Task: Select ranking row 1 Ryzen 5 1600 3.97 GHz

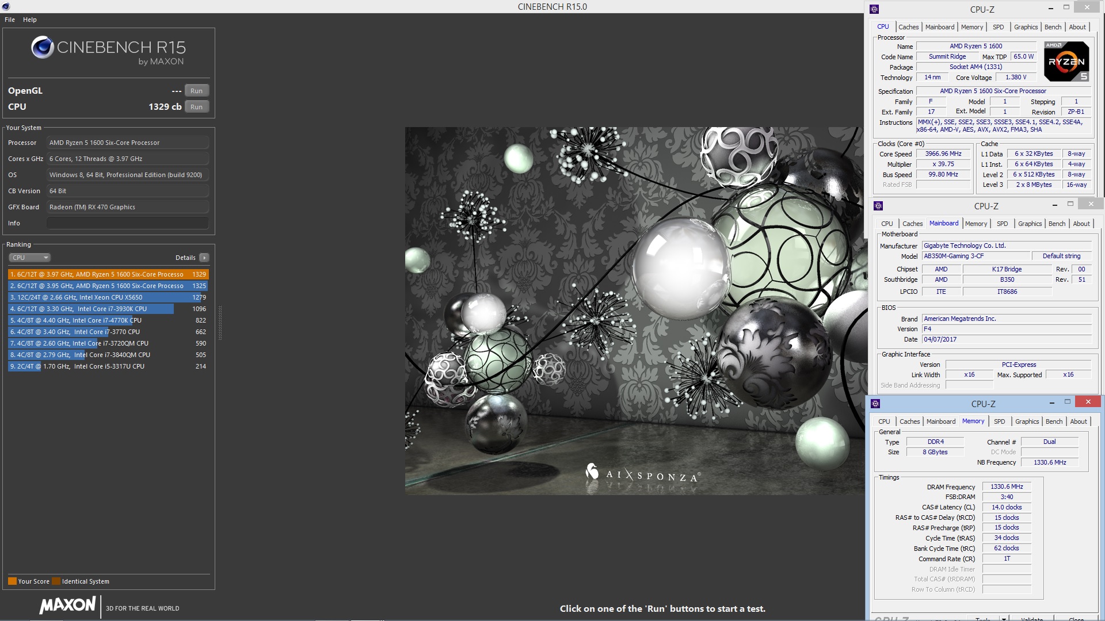Action: pos(108,274)
